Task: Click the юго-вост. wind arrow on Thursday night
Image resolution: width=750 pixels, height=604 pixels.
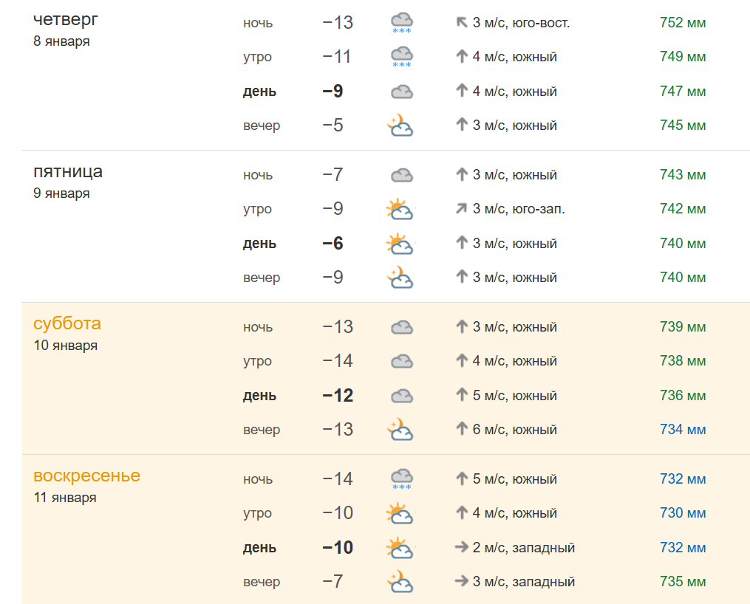Action: 463,23
